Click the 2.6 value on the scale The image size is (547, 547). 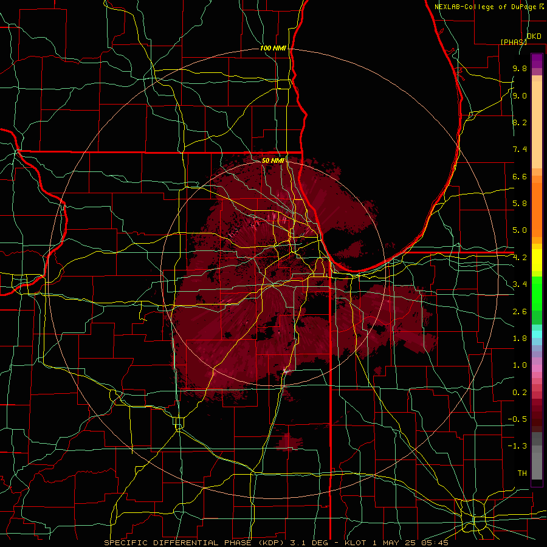[520, 312]
